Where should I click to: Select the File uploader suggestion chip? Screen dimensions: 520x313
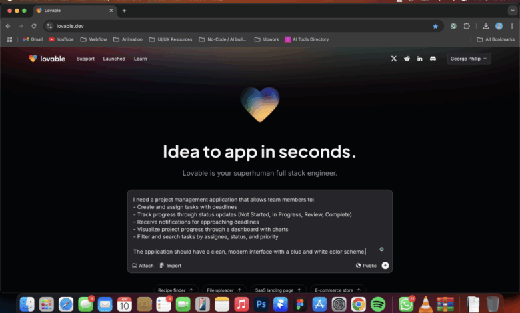pyautogui.click(x=225, y=290)
